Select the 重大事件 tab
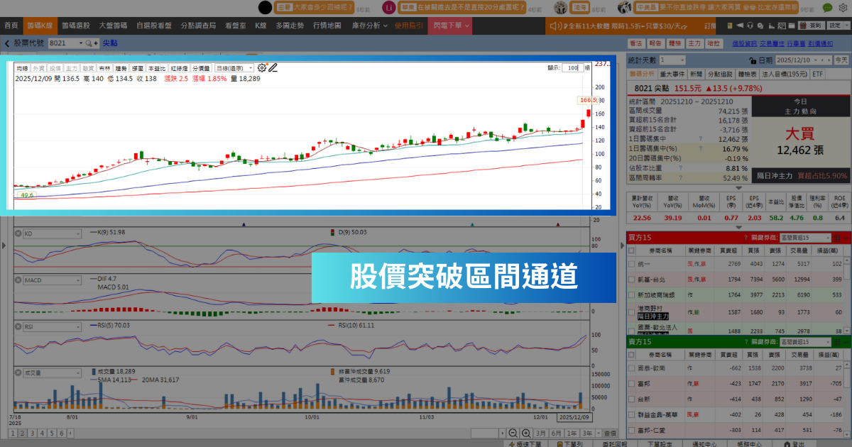Viewport: 852px width, 447px height. tap(672, 74)
